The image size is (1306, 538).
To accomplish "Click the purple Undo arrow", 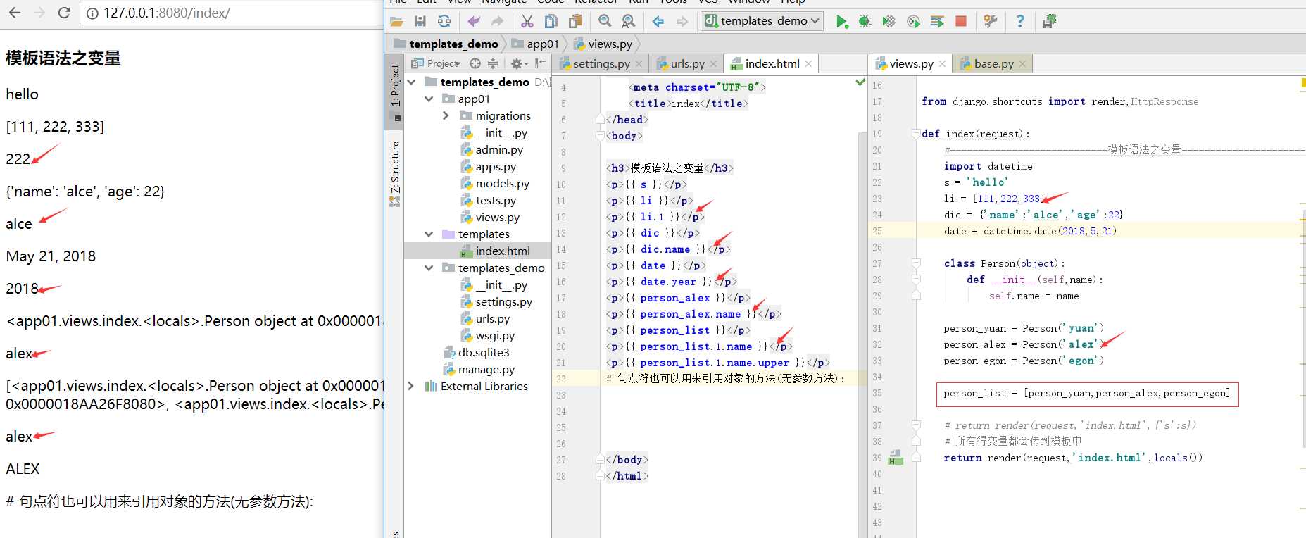I will [474, 21].
